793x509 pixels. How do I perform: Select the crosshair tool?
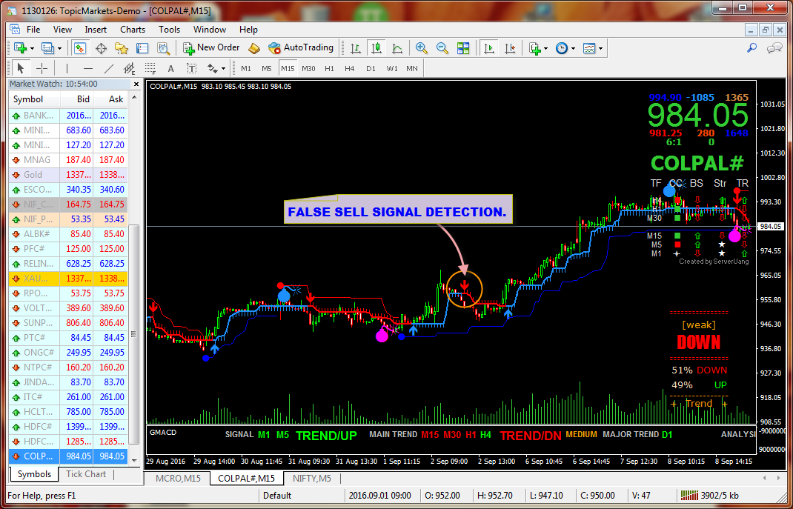(42, 68)
